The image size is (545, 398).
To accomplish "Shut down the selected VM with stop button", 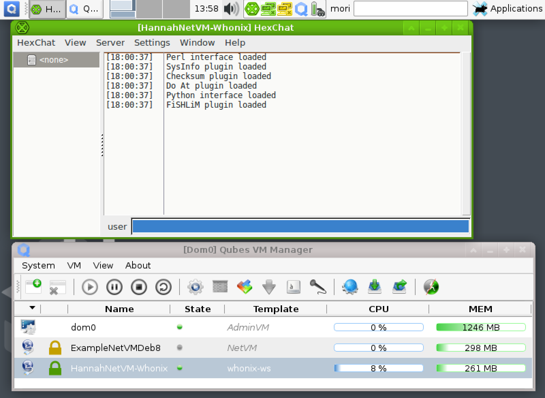I will point(139,287).
